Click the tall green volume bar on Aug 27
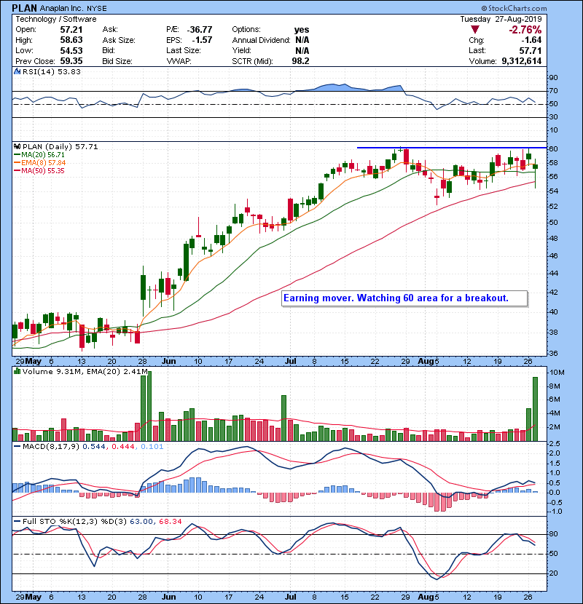Screen dimensions: 583x604 point(536,408)
